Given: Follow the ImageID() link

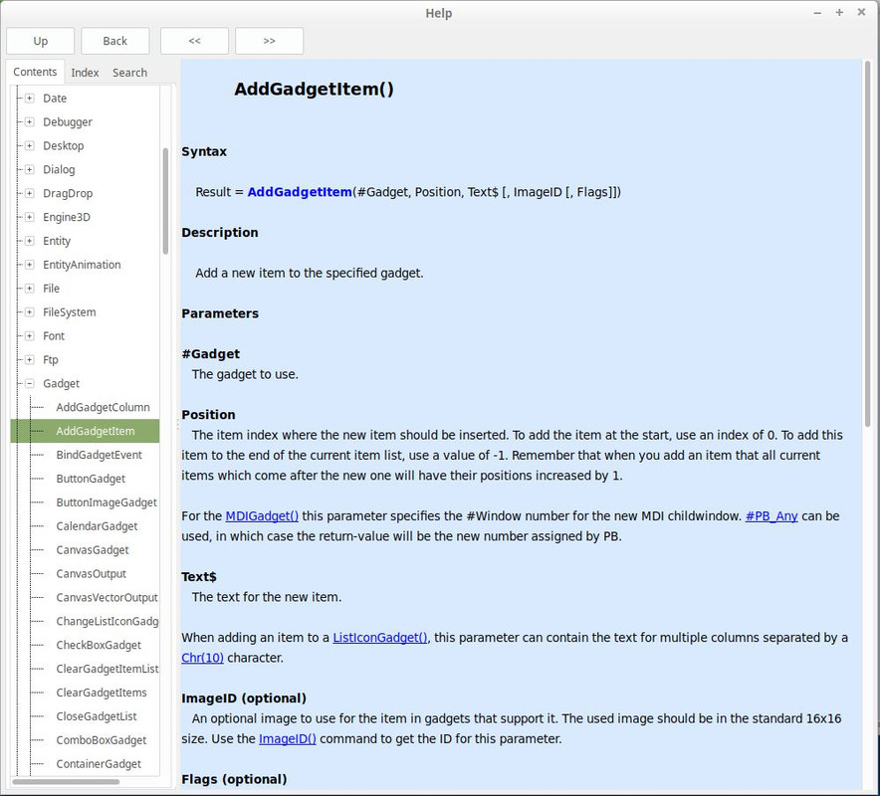Looking at the screenshot, I should coord(288,739).
